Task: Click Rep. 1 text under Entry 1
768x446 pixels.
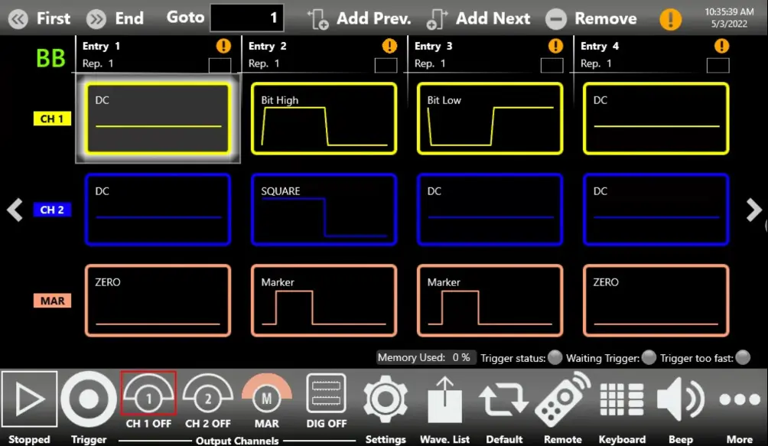Action: (98, 63)
